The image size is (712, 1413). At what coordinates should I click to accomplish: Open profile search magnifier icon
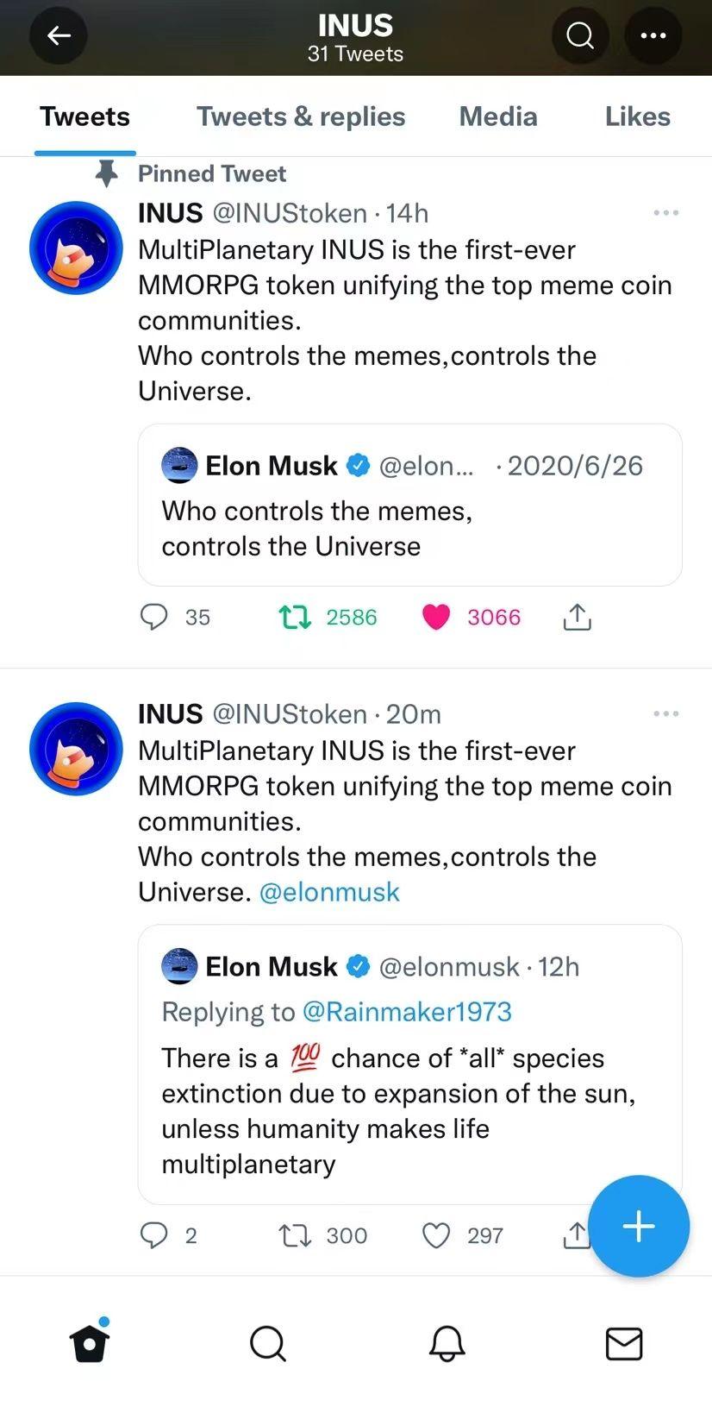tap(580, 35)
